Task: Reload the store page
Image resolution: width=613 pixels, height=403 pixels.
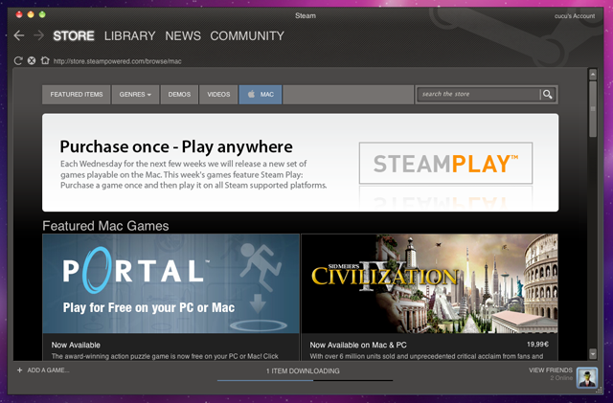Action: pos(18,60)
